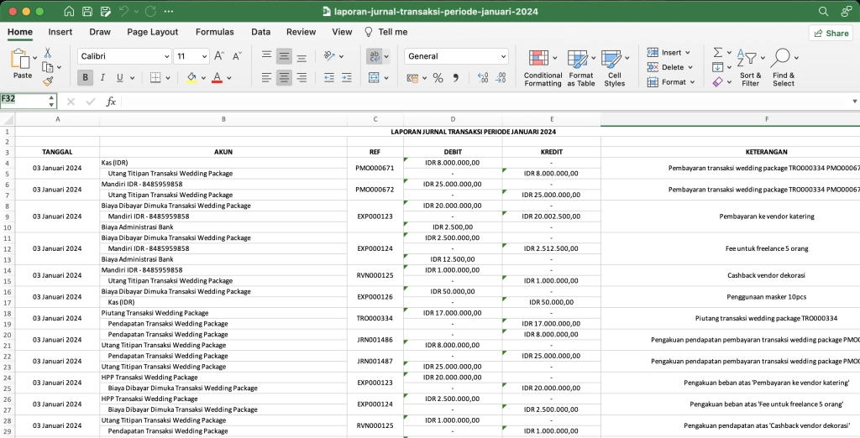Expand the Underline style dropdown arrow
This screenshot has width=860, height=438.
tap(132, 78)
